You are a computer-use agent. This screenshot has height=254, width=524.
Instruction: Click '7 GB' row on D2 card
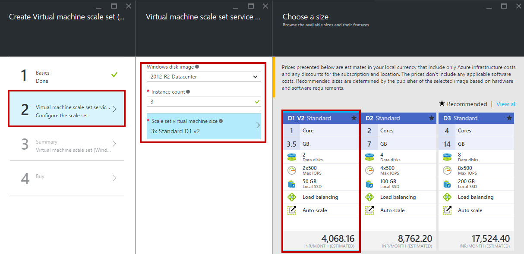(398, 144)
